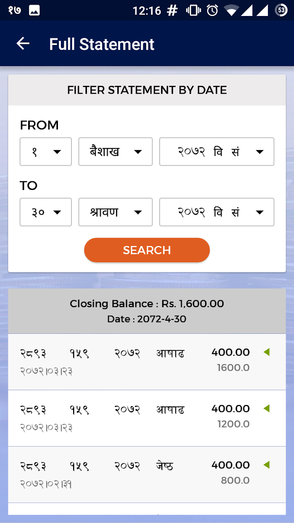Screen dimensions: 294x523
Task: Tap the battery 53 indicator icon
Action: tap(281, 11)
